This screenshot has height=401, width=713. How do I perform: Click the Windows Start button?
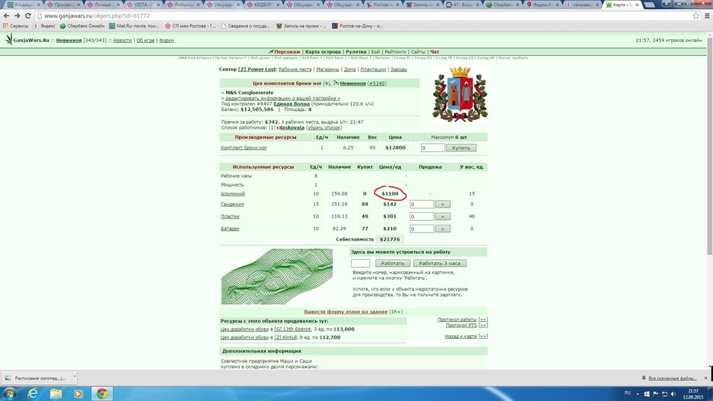click(x=9, y=393)
